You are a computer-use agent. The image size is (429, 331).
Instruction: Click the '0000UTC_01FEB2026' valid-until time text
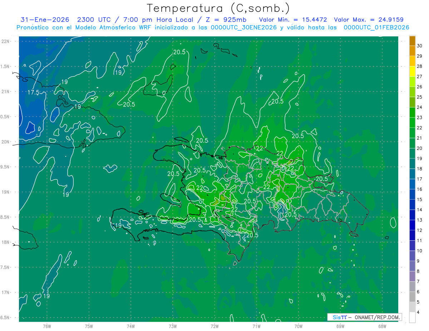click(376, 27)
